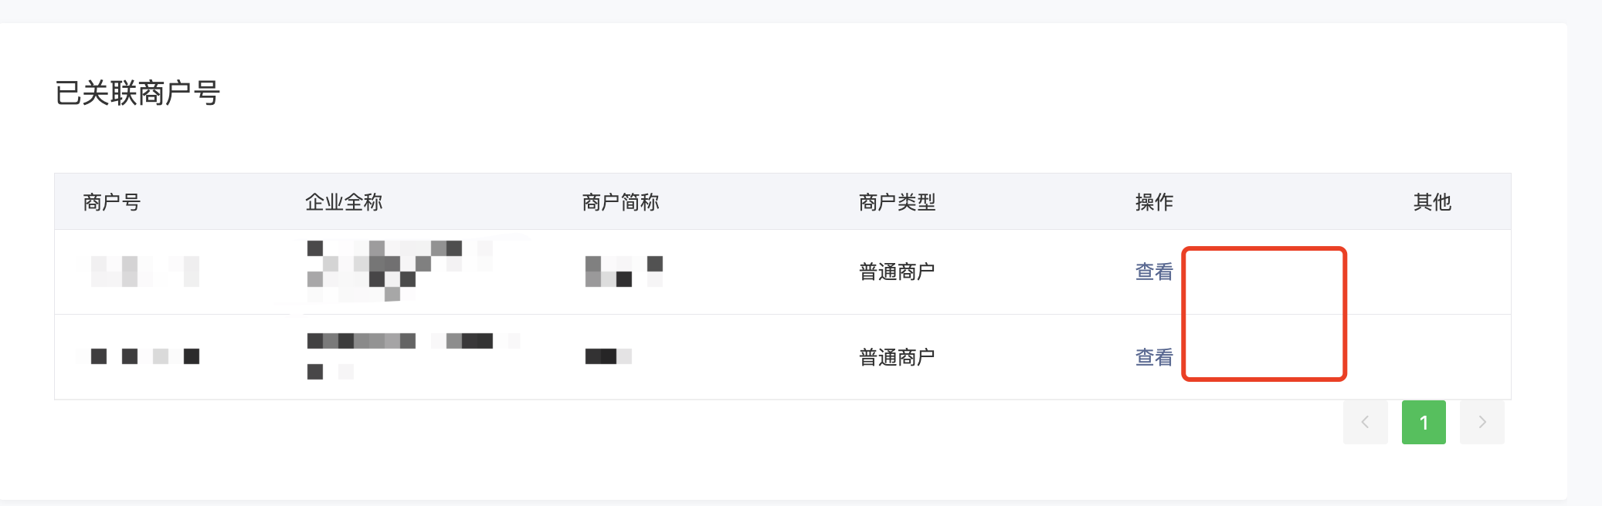Click the 企业全称 column header
The width and height of the screenshot is (1602, 506).
coord(344,202)
